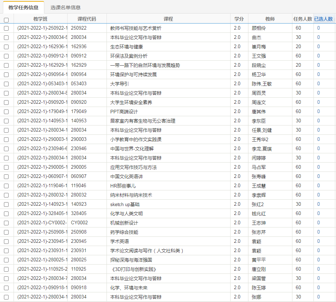Toggle the select-all checkbox in table header
336x302 pixels.
click(6, 20)
